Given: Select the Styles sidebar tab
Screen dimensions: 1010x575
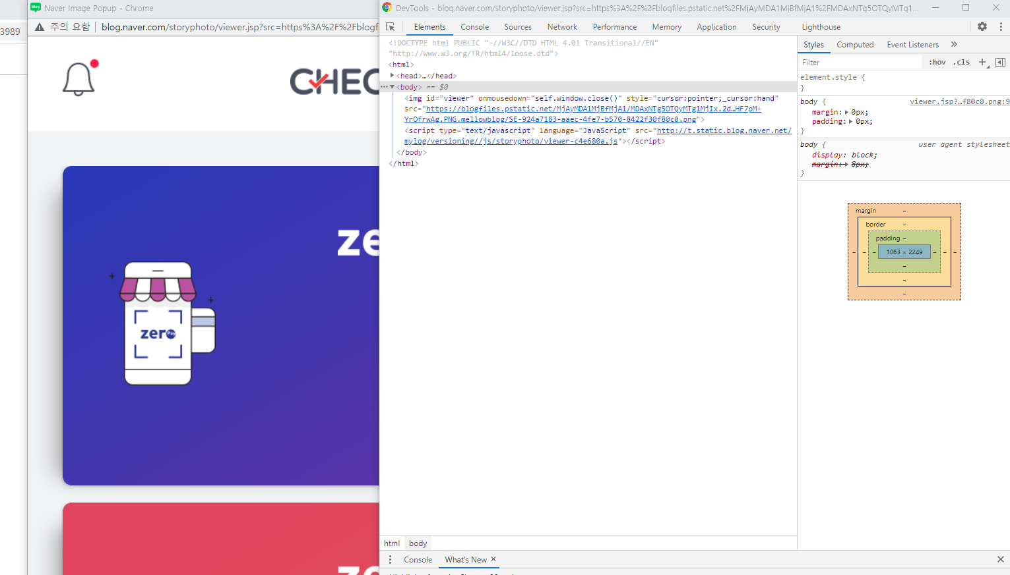Looking at the screenshot, I should tap(813, 45).
